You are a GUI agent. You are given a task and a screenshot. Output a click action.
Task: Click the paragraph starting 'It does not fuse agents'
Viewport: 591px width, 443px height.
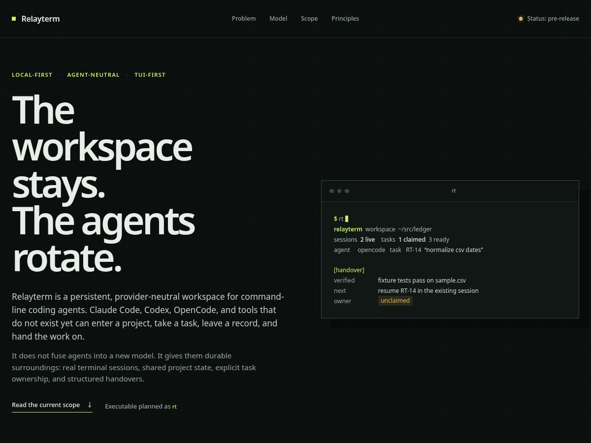pyautogui.click(x=134, y=367)
